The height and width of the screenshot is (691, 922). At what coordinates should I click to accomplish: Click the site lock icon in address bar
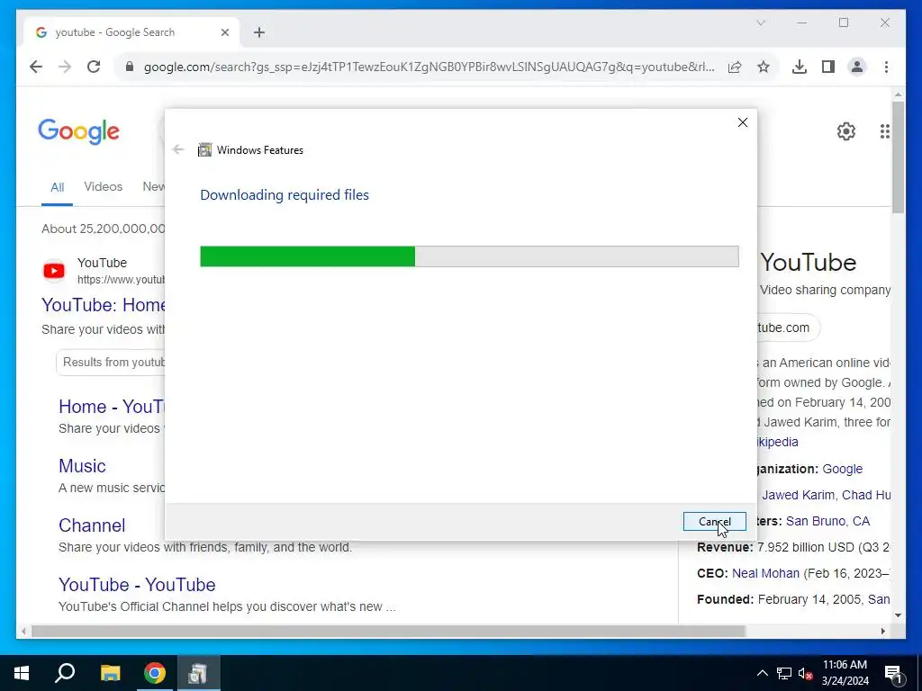coord(130,67)
